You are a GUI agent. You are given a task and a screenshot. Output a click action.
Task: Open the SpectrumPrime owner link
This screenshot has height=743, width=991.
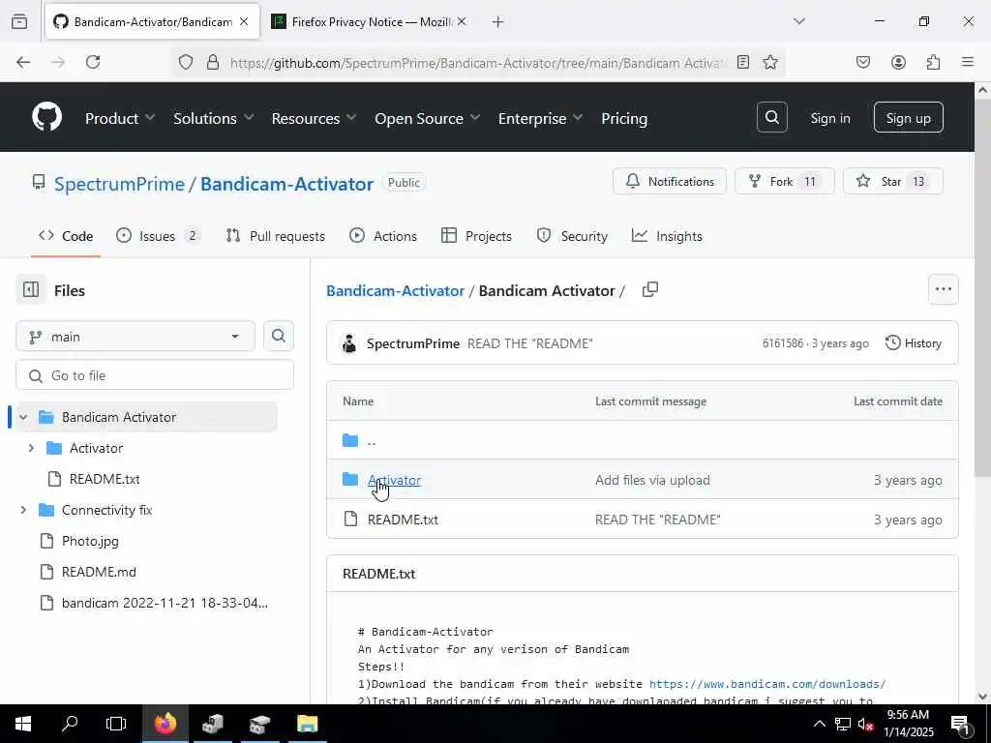(119, 184)
